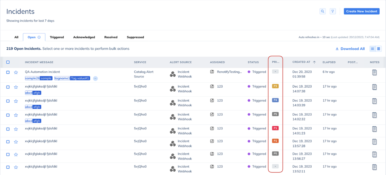Open the Resolved tab
Image resolution: width=386 pixels, height=175 pixels.
[x=111, y=37]
